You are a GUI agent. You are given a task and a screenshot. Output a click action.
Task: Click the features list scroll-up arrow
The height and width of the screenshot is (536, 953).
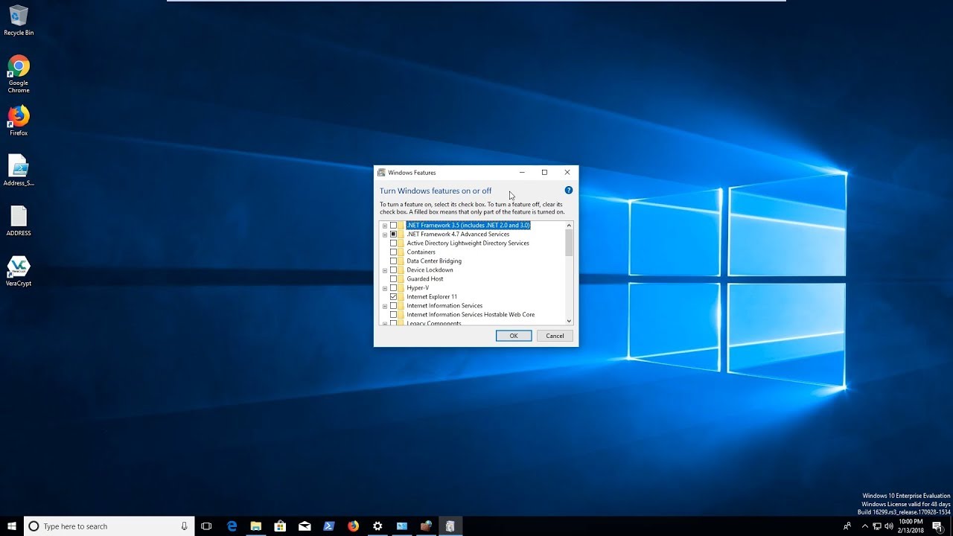click(x=570, y=226)
